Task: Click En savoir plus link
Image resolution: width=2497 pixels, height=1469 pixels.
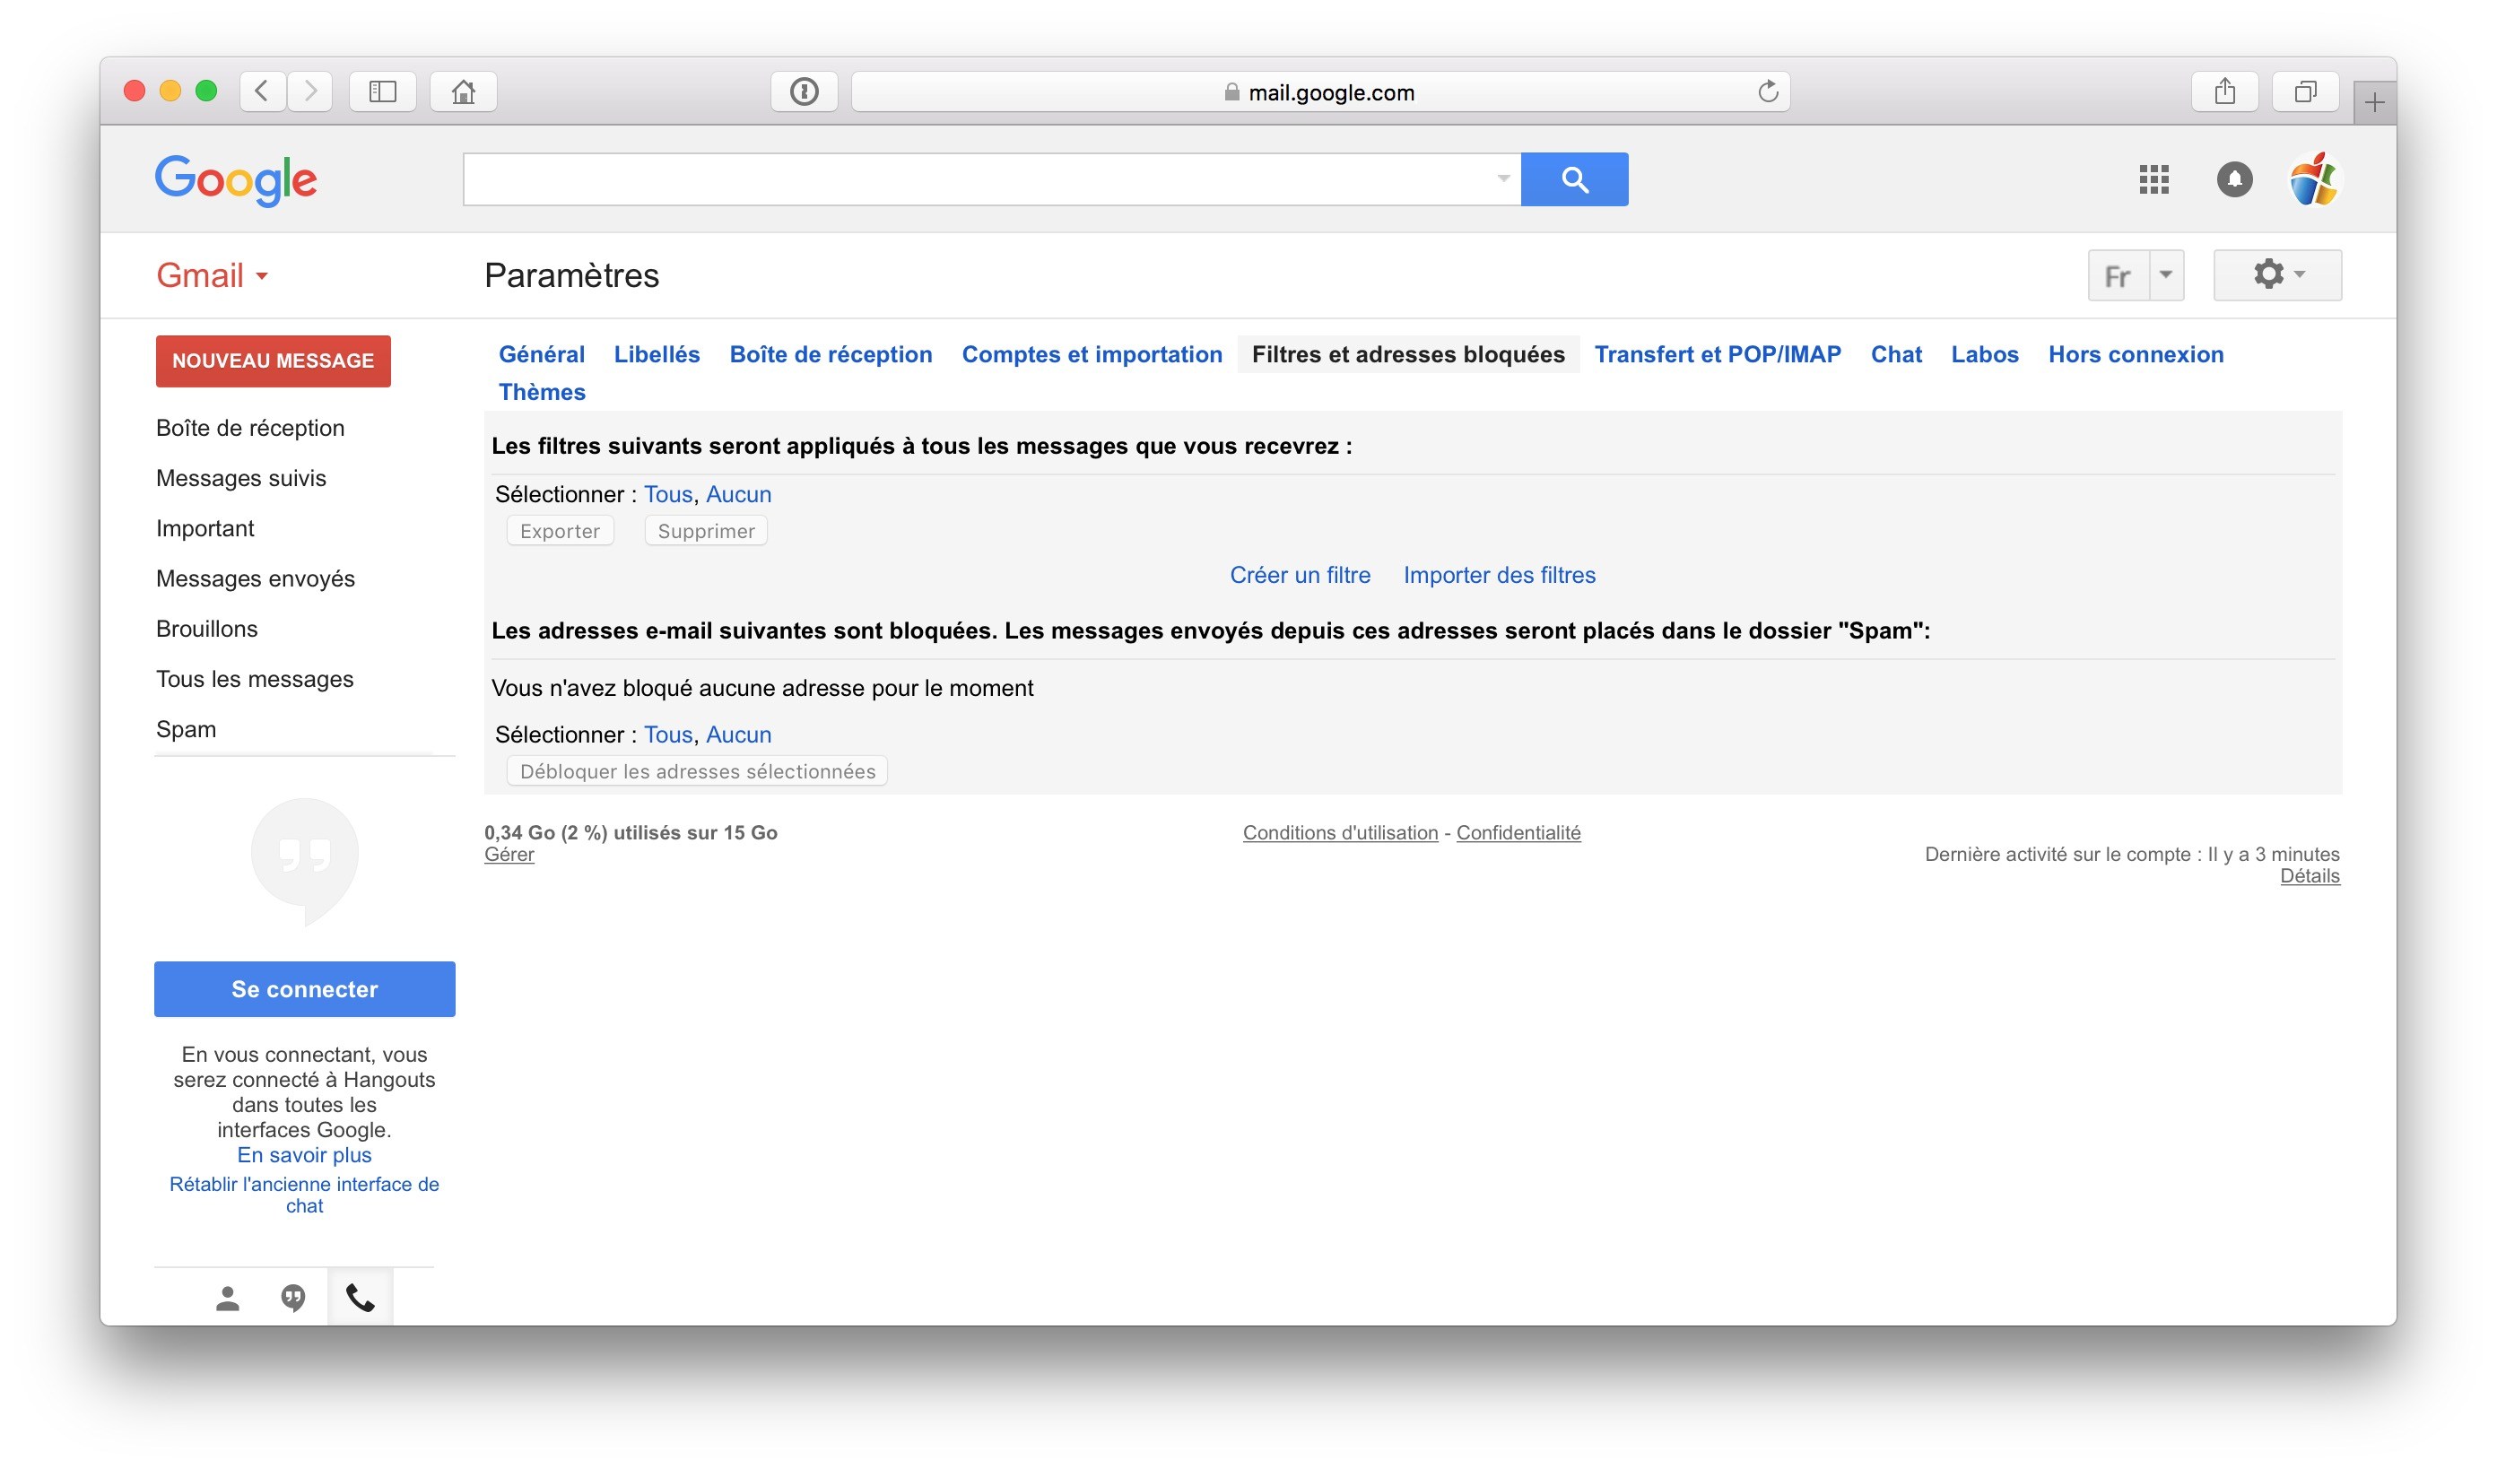Action: pyautogui.click(x=304, y=1156)
